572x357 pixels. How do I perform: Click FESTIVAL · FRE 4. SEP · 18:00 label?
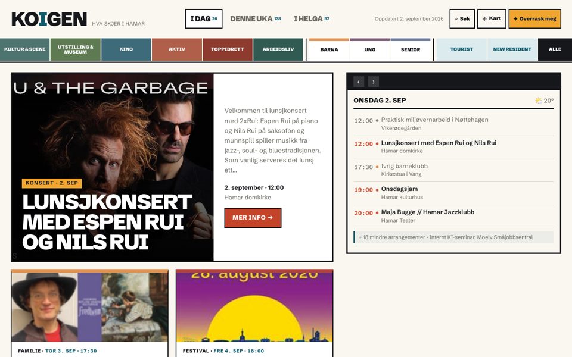click(x=223, y=351)
